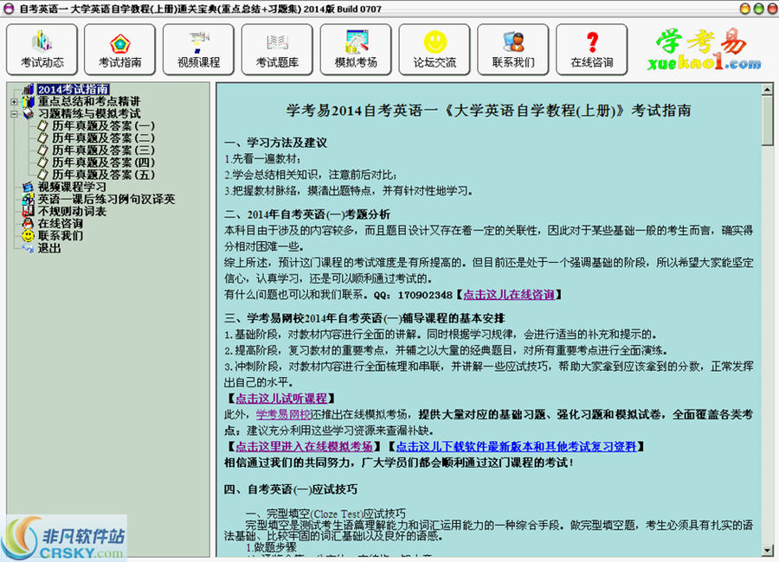Open 不规则动词表 tree item

click(x=72, y=212)
